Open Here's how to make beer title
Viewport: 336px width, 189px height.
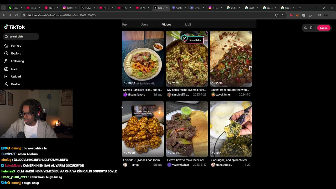coord(187,160)
